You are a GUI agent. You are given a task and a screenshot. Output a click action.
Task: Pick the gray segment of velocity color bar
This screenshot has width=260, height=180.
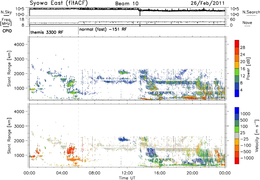tap(237, 136)
